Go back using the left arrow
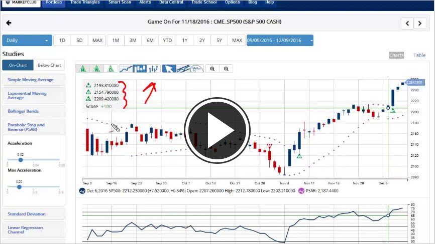 click(x=9, y=23)
